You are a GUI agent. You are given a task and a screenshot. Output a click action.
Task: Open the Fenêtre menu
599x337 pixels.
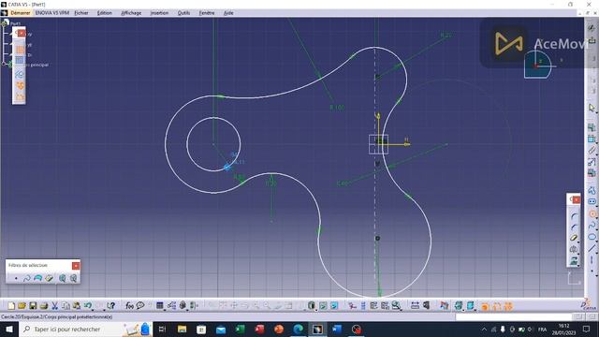[207, 13]
